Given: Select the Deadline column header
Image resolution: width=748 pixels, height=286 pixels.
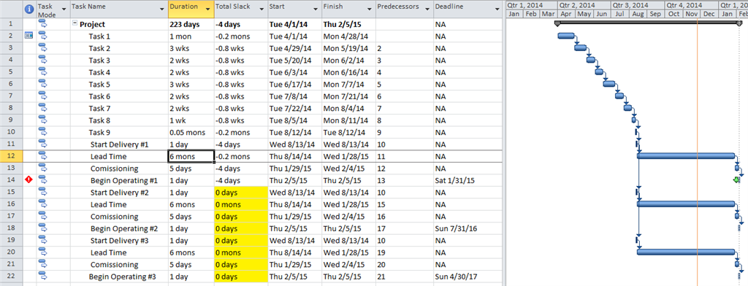Looking at the screenshot, I should 467,9.
